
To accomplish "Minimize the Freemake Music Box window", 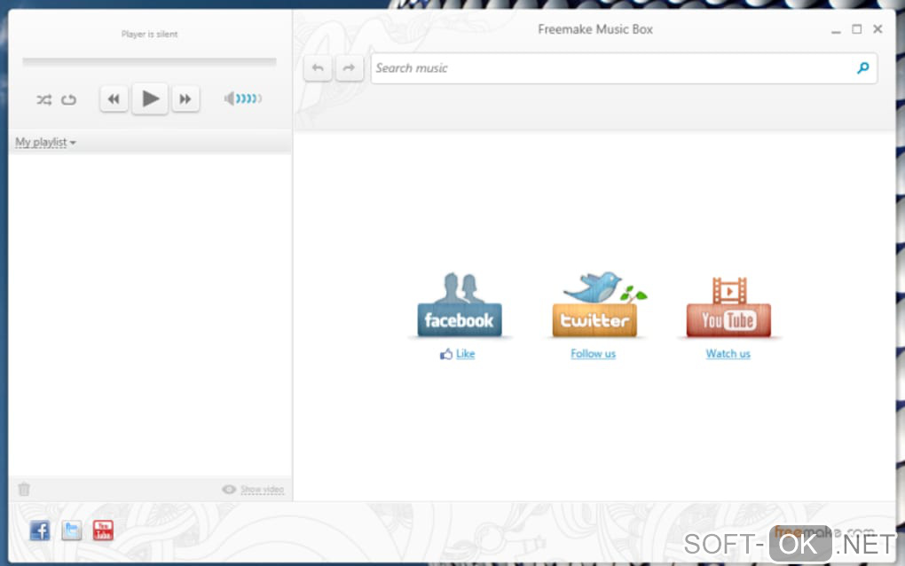I will point(836,30).
